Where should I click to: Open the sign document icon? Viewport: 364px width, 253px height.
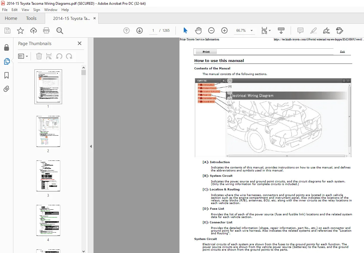click(x=326, y=31)
